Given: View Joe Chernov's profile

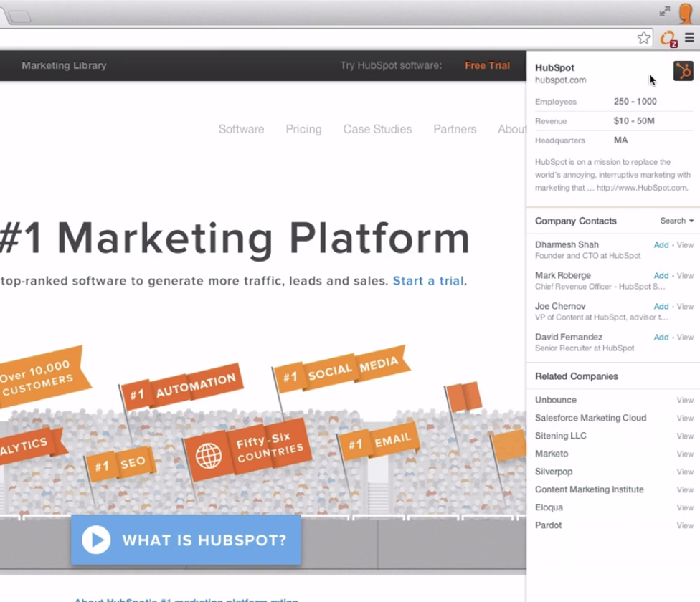Looking at the screenshot, I should click(685, 306).
